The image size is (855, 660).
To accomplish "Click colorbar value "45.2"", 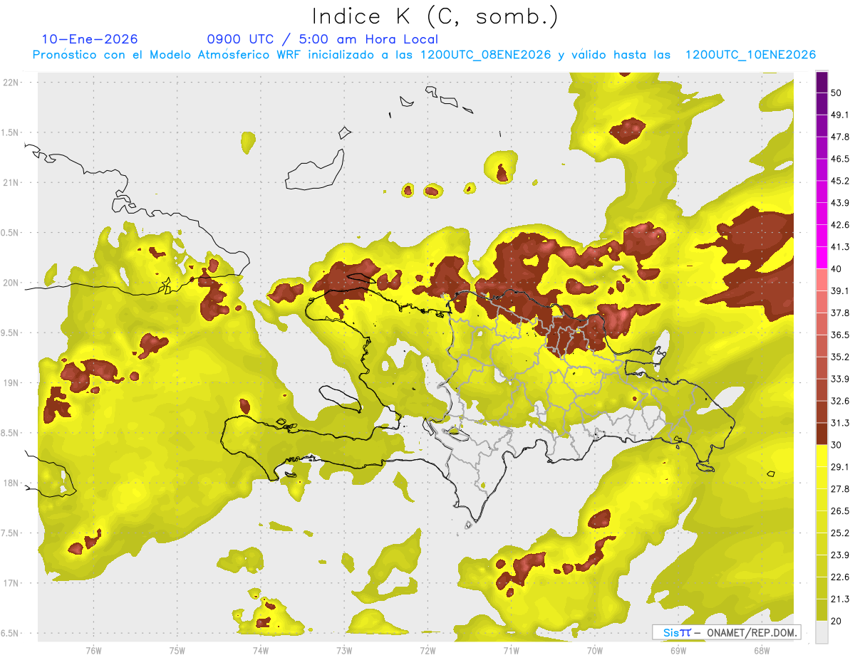I will coord(840,181).
